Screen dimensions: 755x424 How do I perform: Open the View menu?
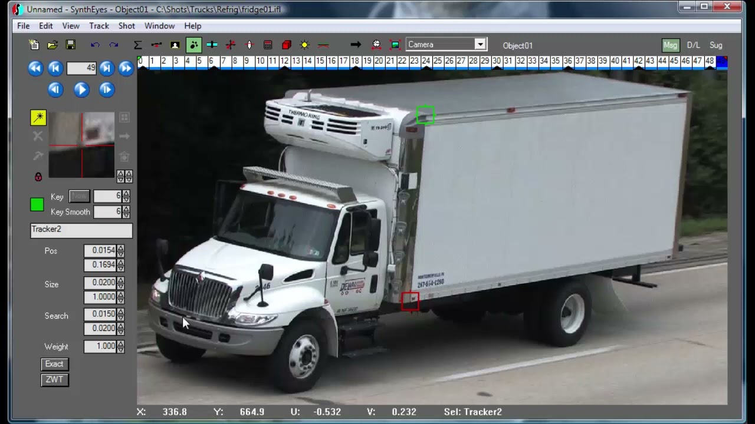(x=71, y=26)
